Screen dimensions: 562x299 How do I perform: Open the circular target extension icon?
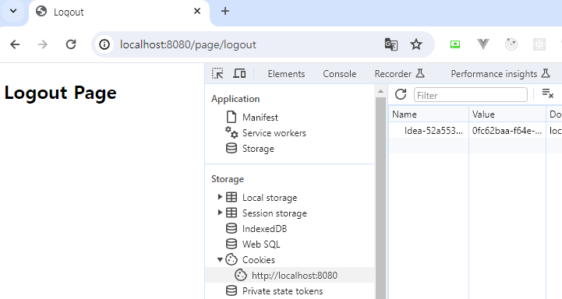(x=511, y=44)
